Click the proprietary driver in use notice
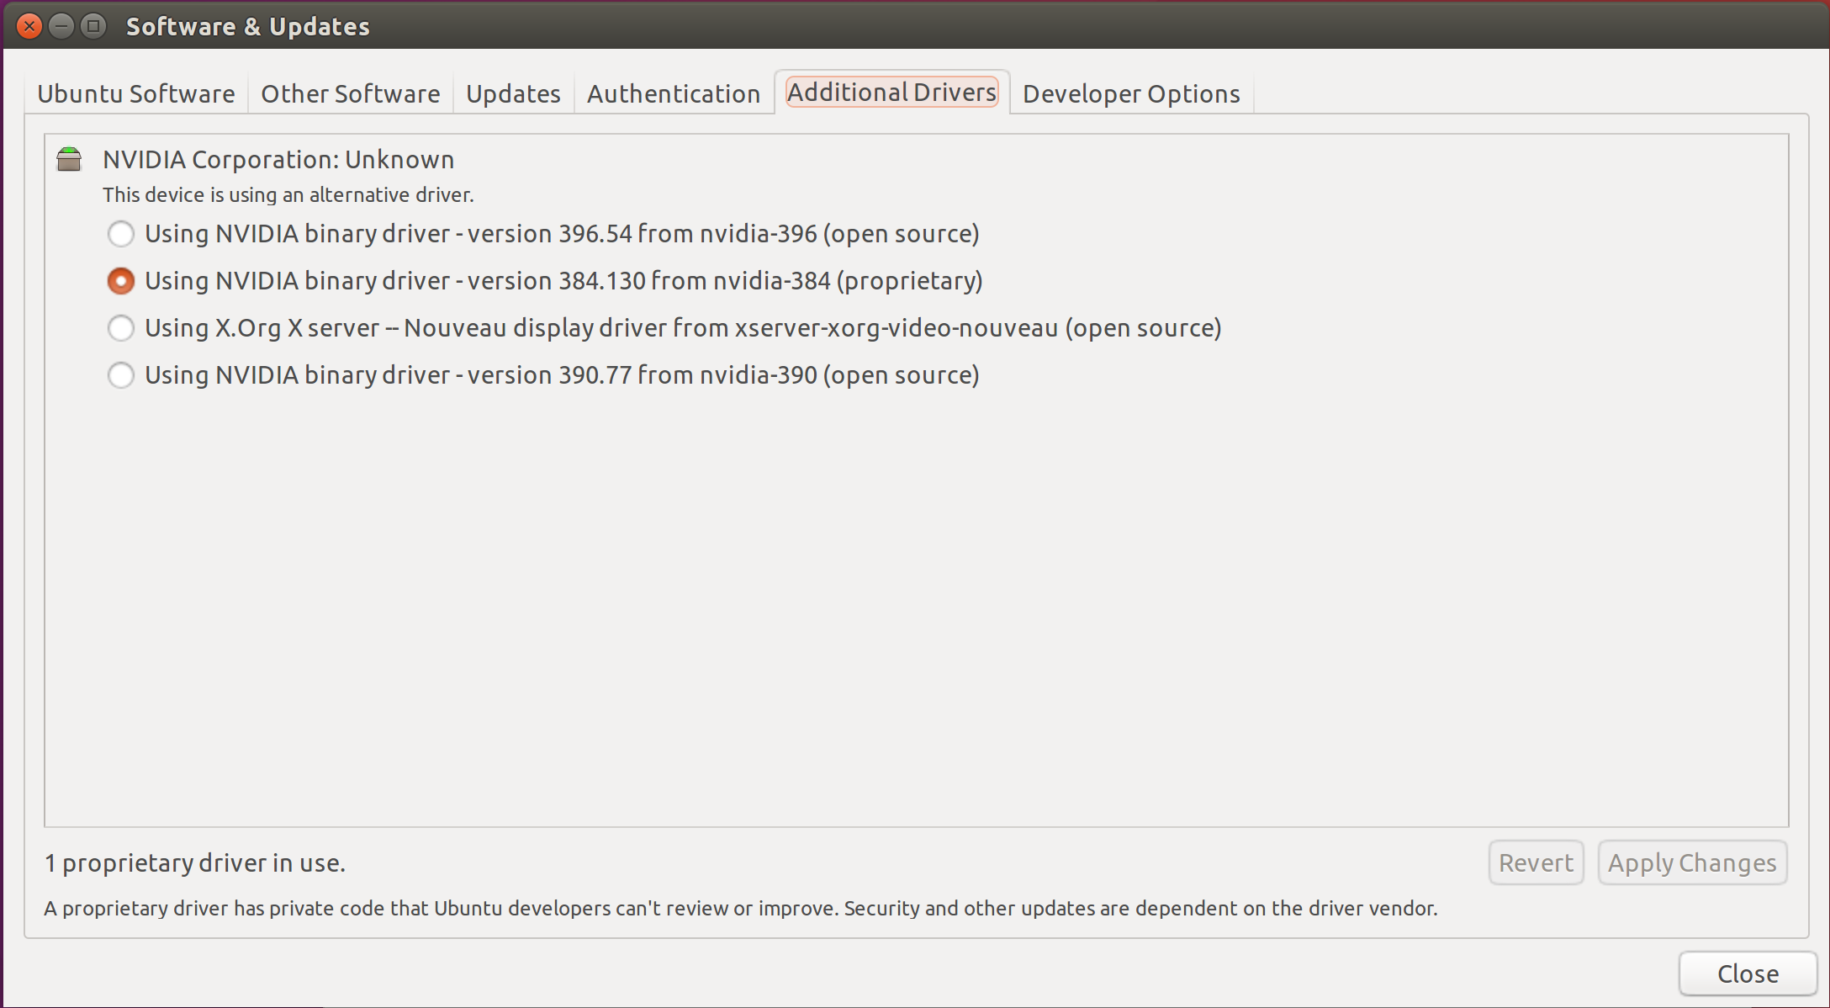1830x1008 pixels. point(195,862)
